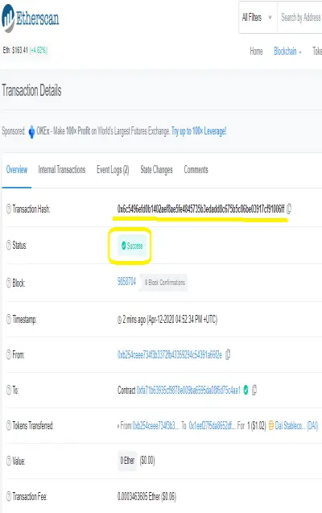Open the Event Logs (2) tab

tap(113, 169)
